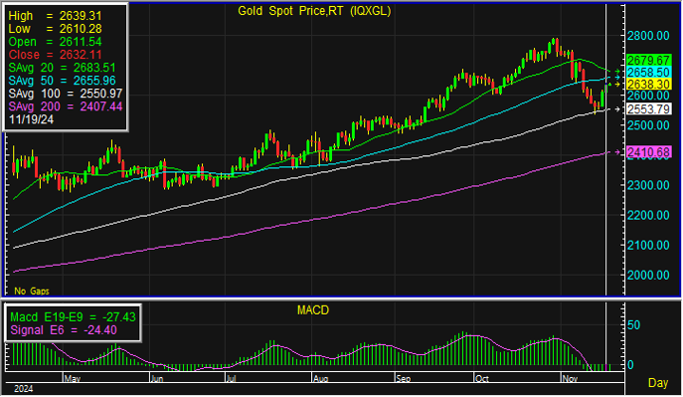The width and height of the screenshot is (683, 397).
Task: Click the yellow 2638.30 price tag
Action: pos(648,85)
